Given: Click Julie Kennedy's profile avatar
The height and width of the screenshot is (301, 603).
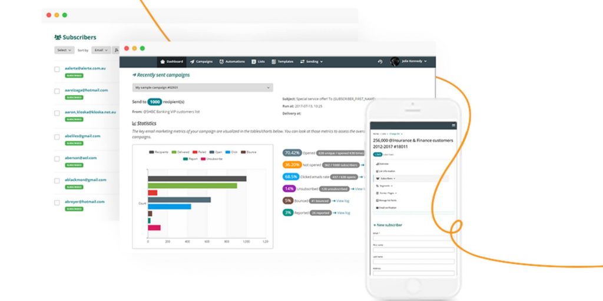Looking at the screenshot, I should [395, 62].
